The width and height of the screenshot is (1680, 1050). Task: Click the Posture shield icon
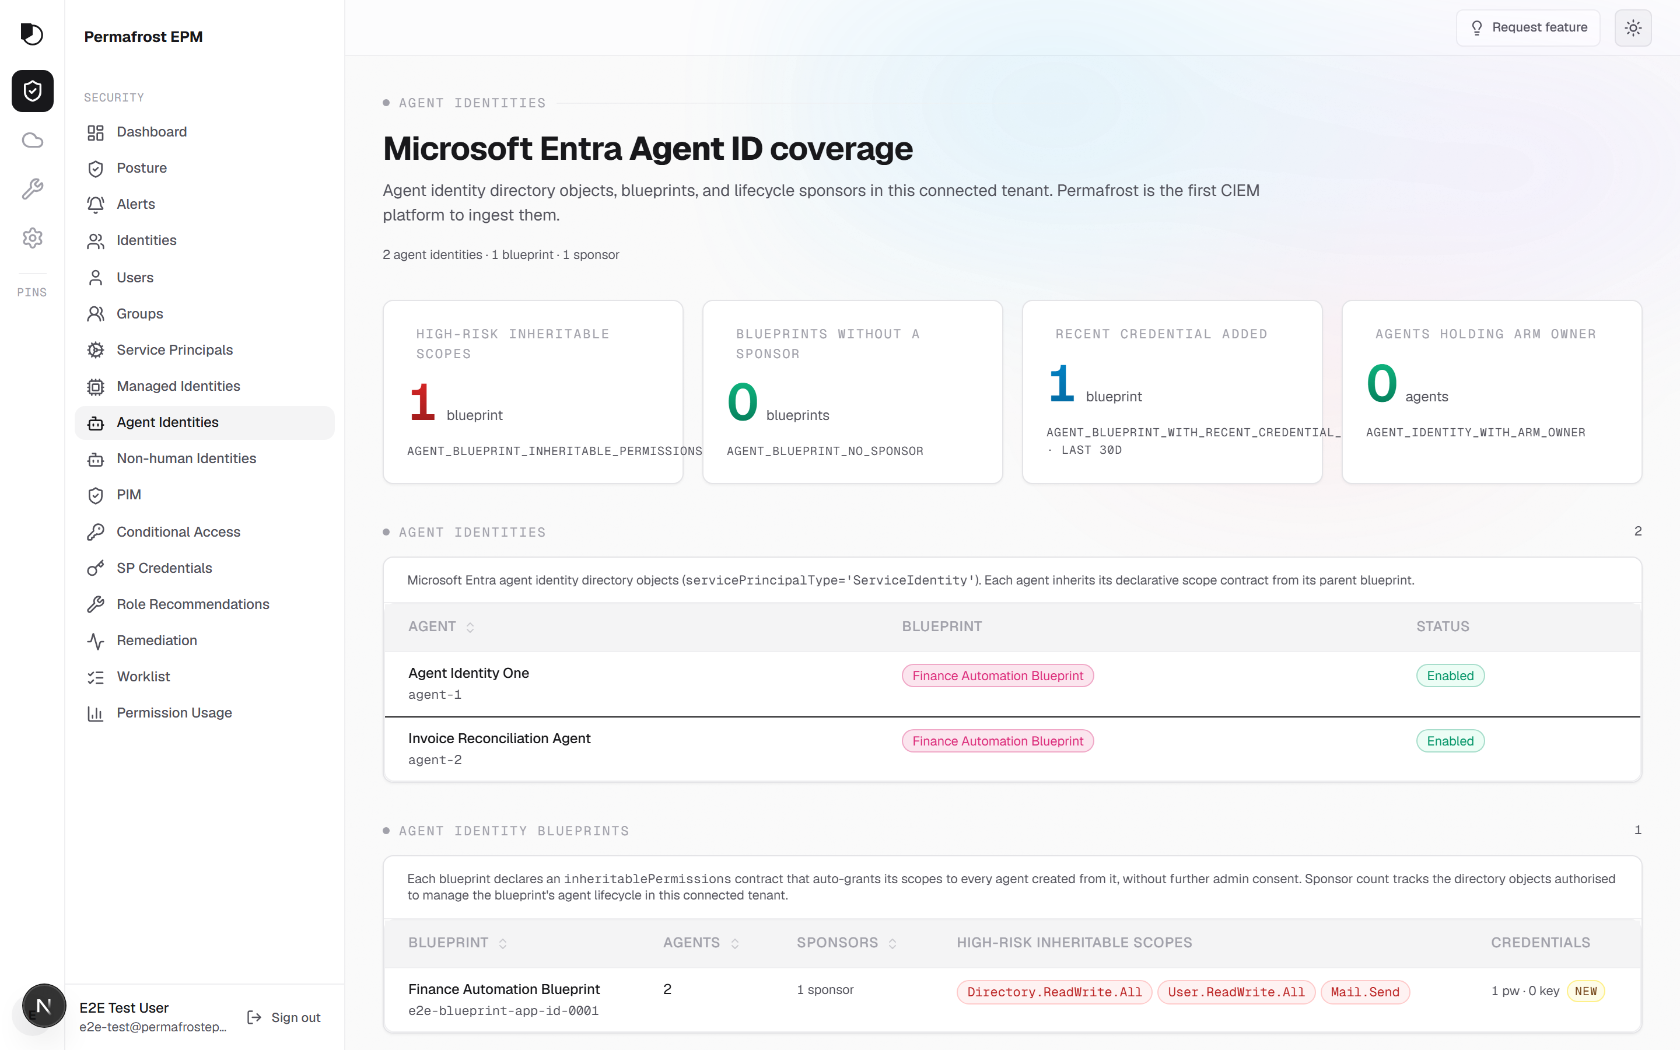coord(96,168)
